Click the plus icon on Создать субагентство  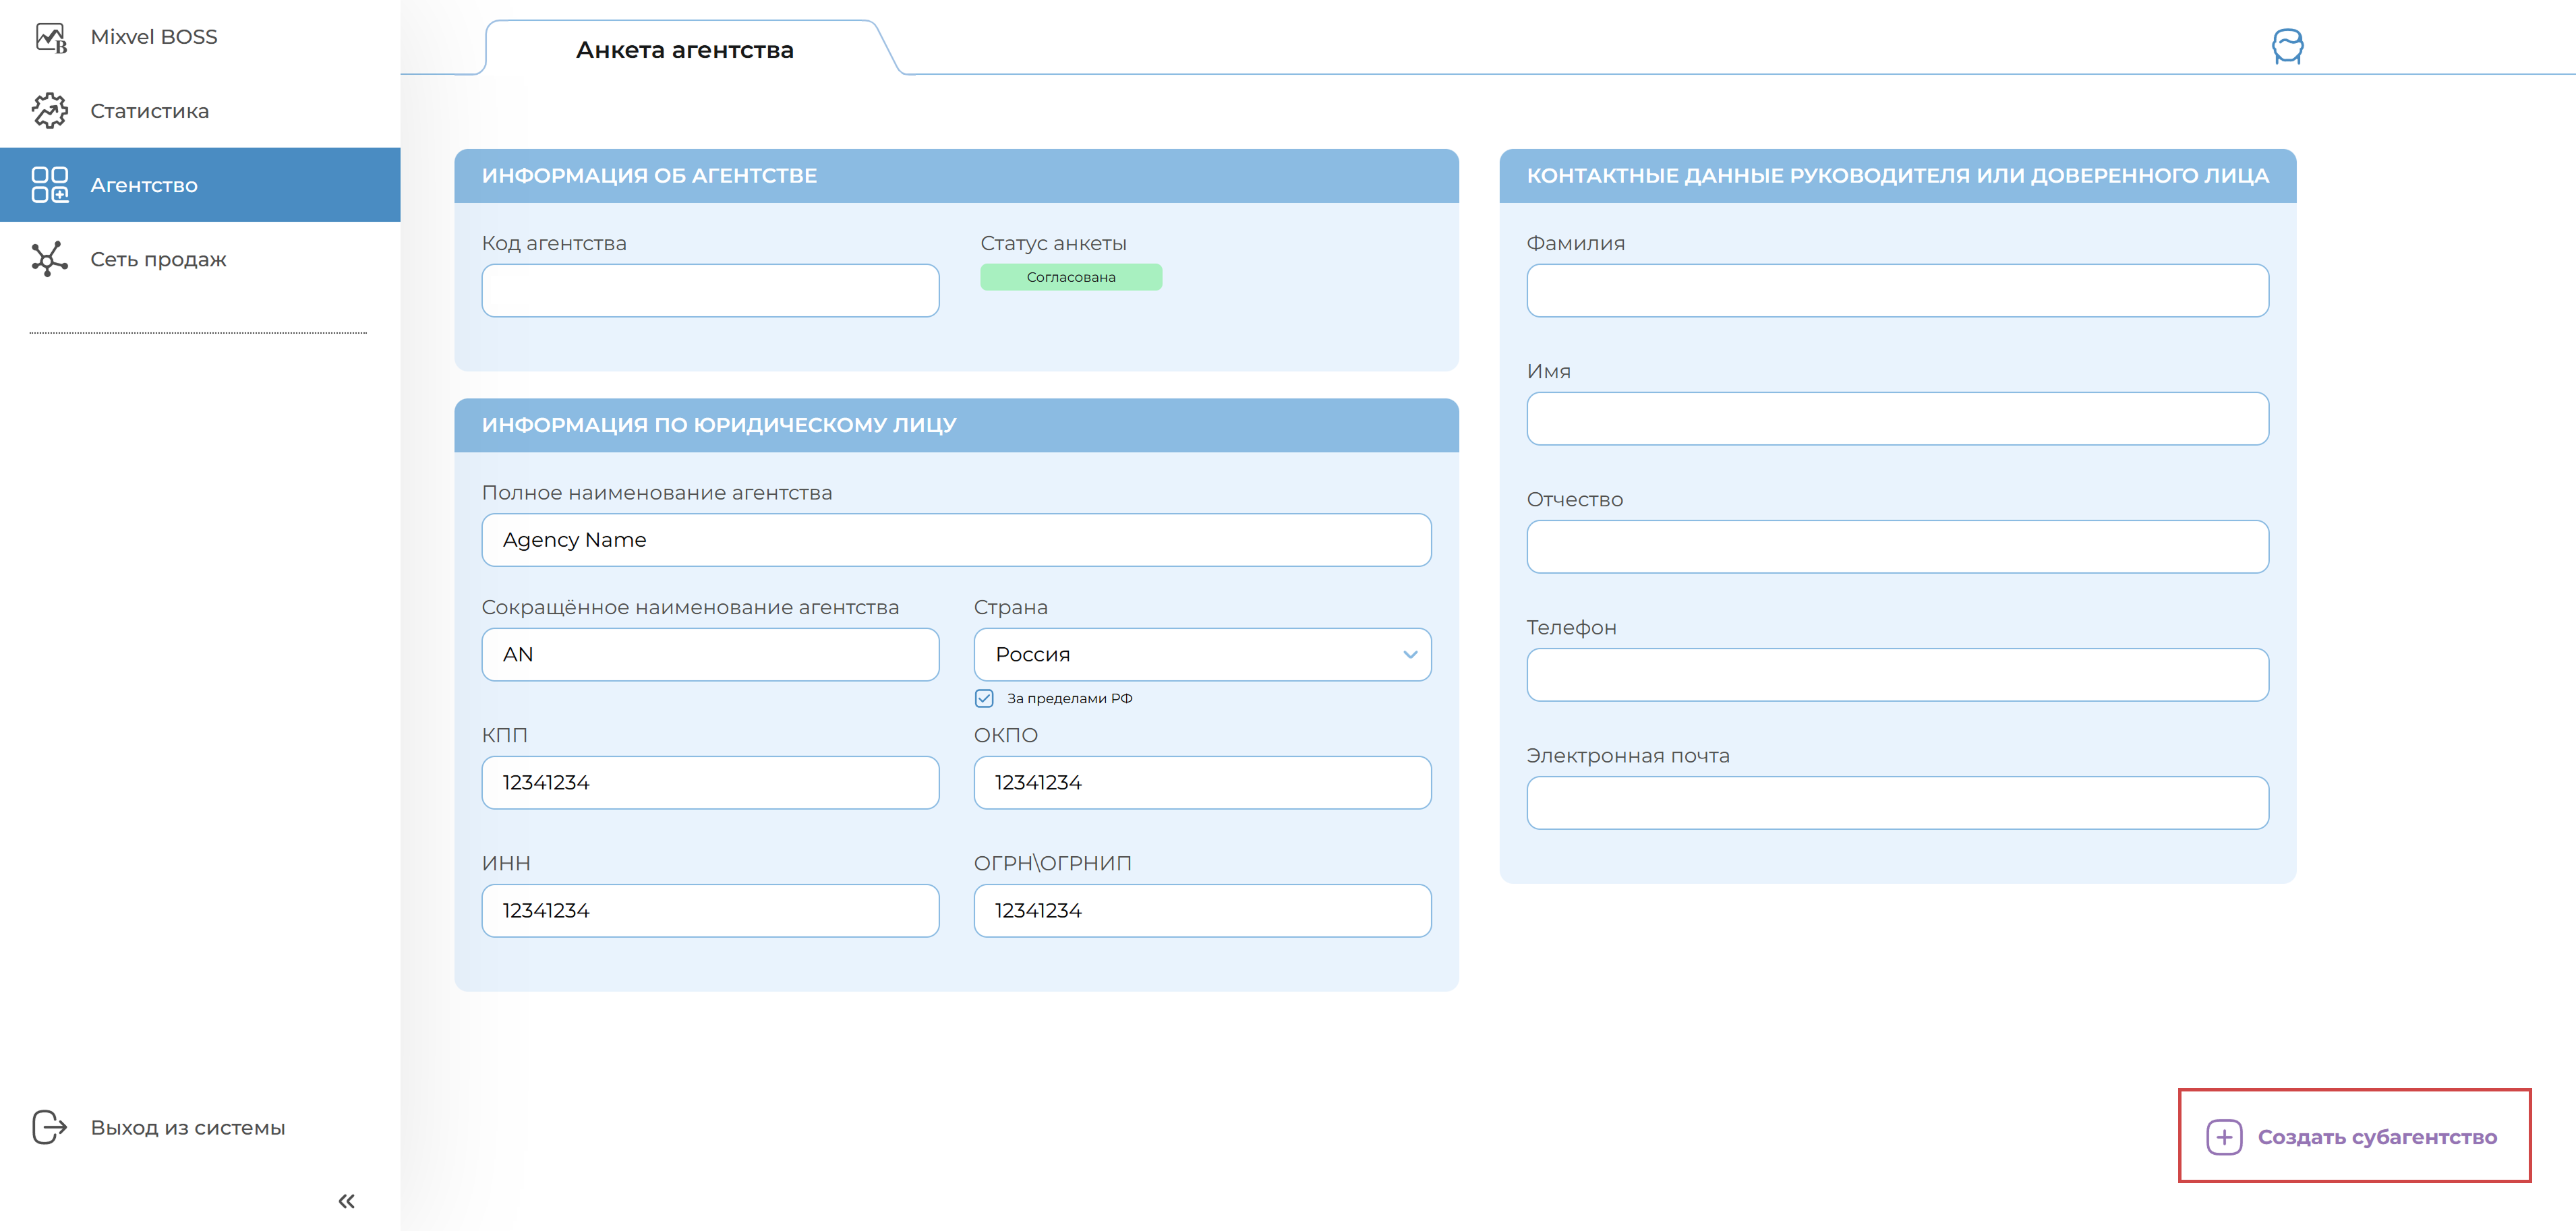point(2224,1137)
